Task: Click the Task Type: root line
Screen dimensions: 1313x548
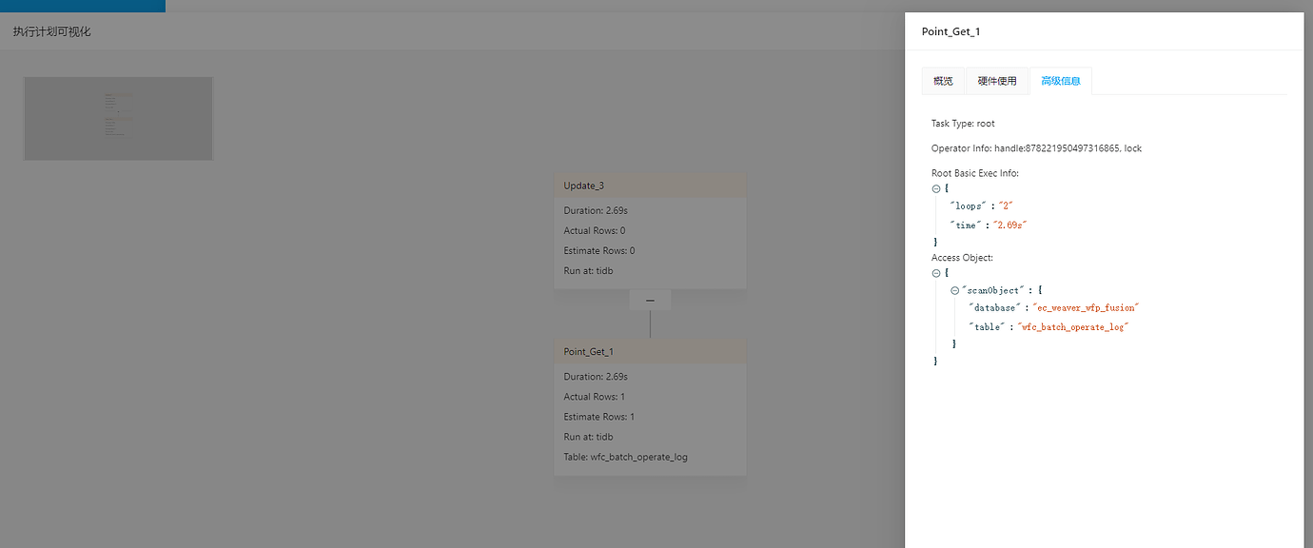Action: pyautogui.click(x=963, y=124)
